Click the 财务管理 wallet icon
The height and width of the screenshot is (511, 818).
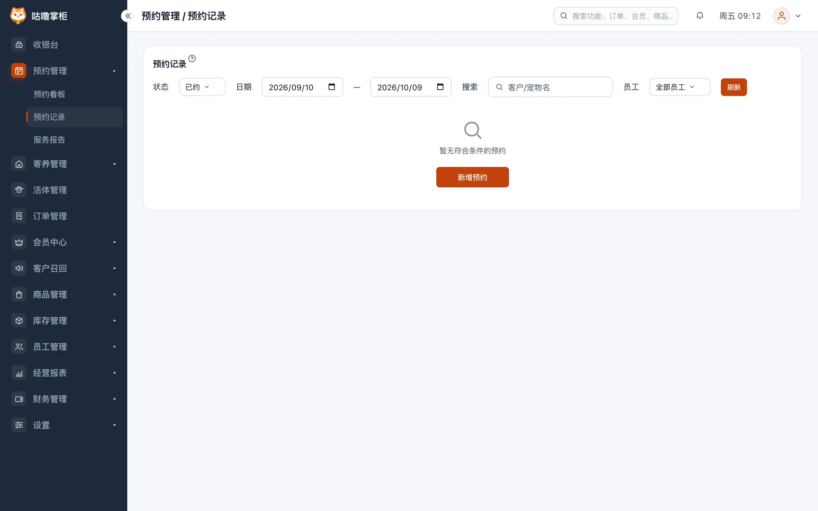point(19,399)
